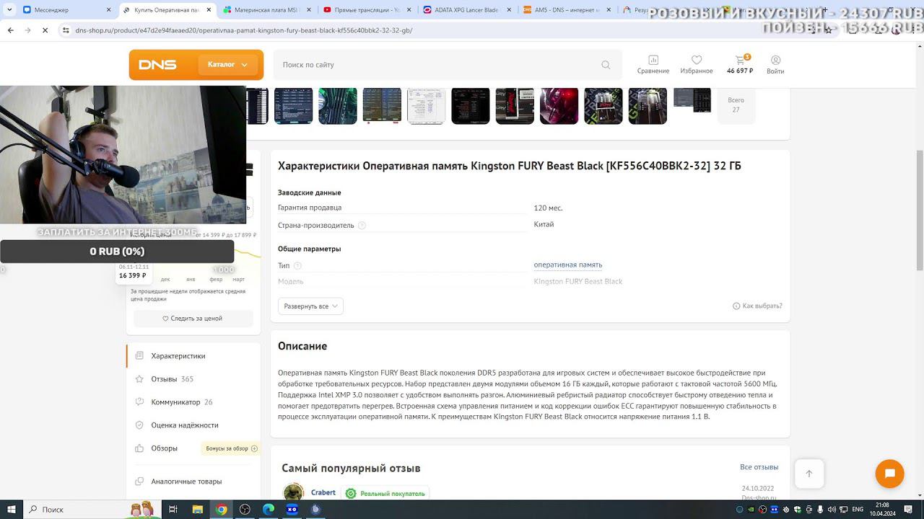924x519 pixels.
Task: Click the browser address bar URL
Action: [x=244, y=30]
